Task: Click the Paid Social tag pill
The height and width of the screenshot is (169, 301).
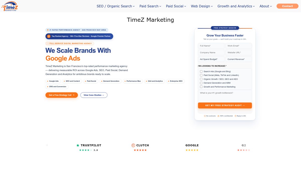Action: pos(91,81)
